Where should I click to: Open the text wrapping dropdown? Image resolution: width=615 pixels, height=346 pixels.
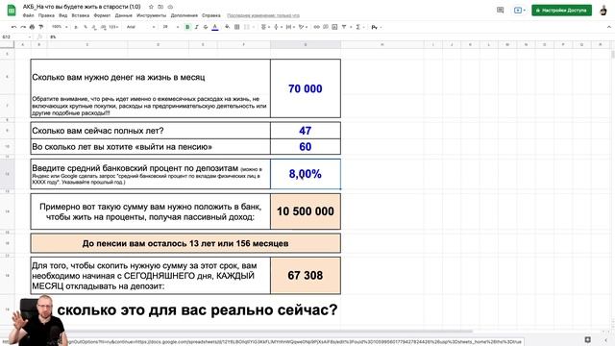click(290, 27)
